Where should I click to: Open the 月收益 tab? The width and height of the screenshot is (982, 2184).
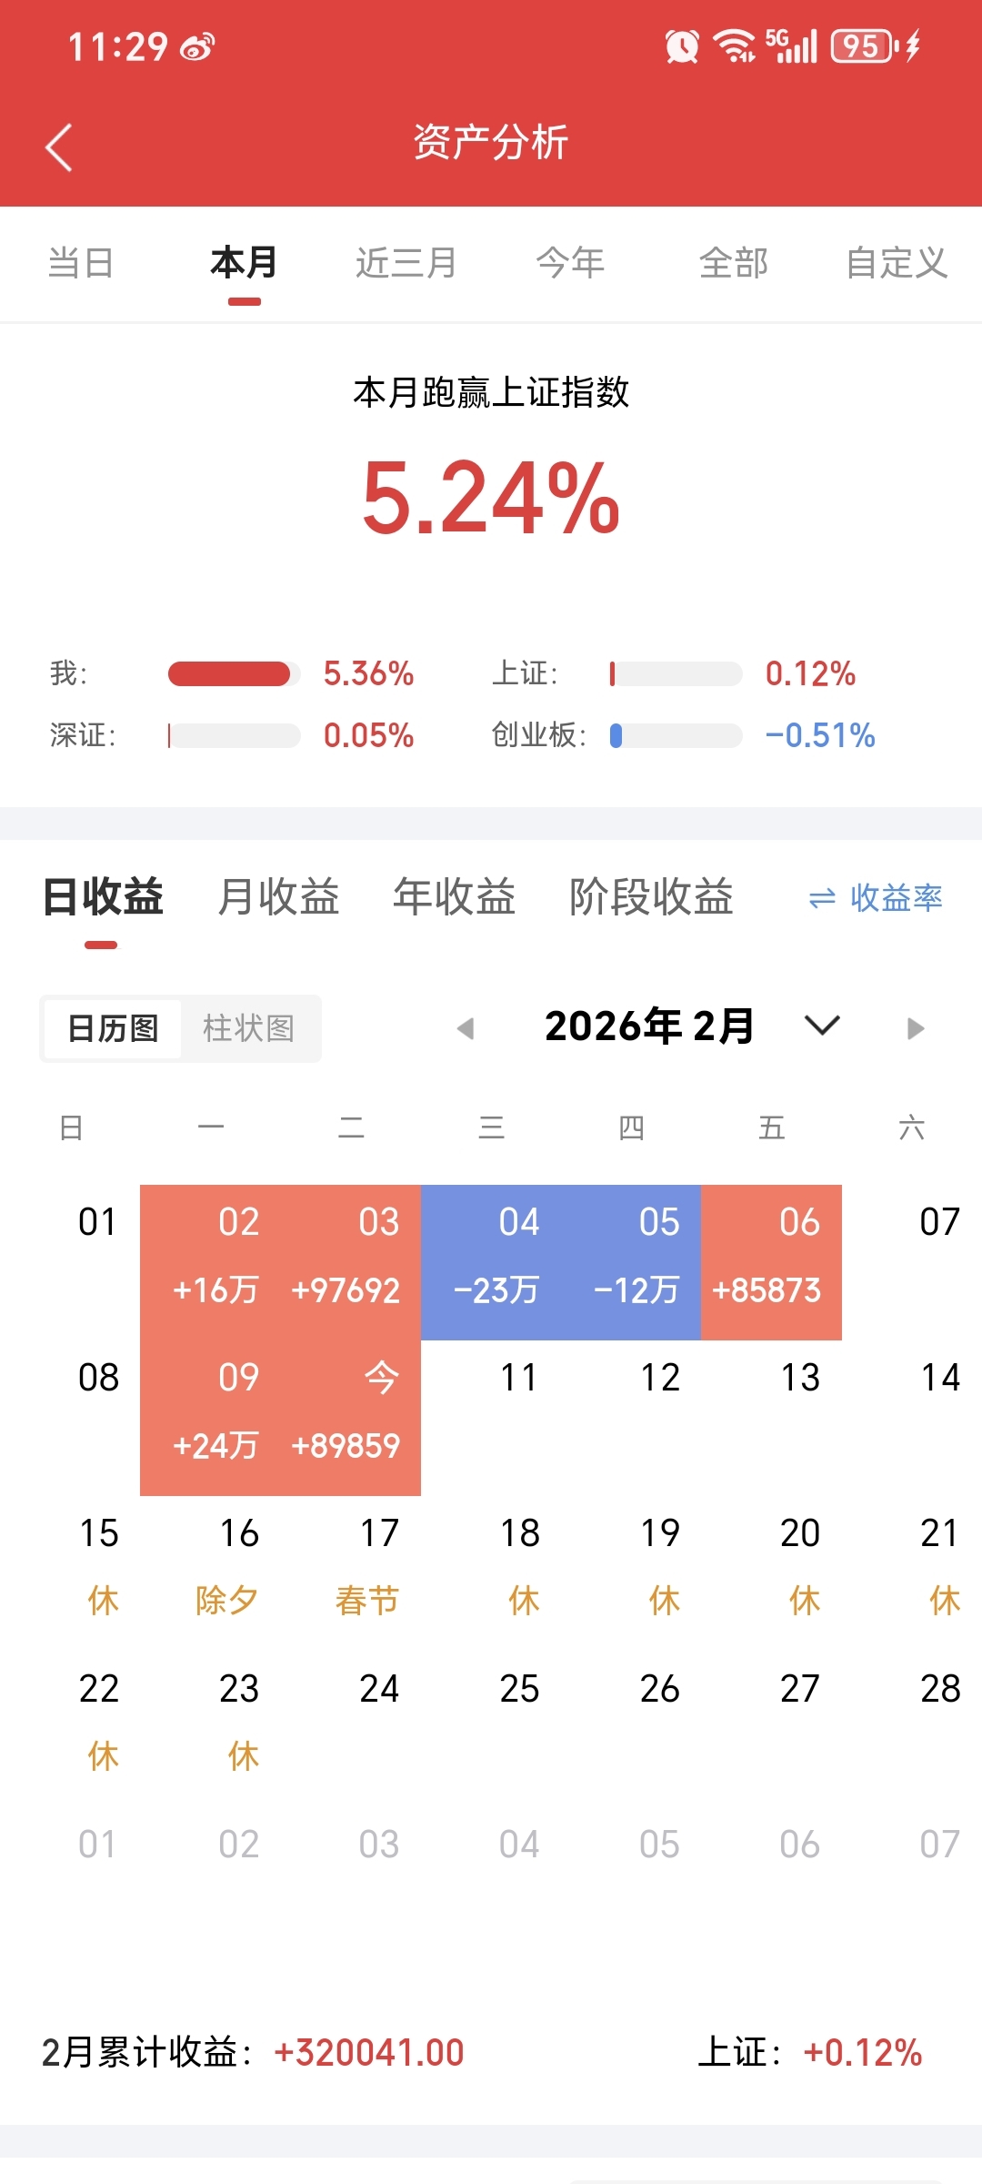pyautogui.click(x=278, y=897)
